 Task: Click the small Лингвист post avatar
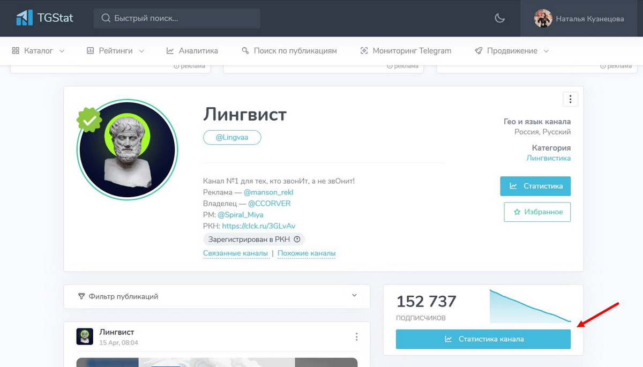(x=85, y=336)
